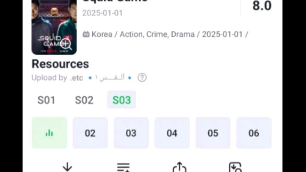This screenshot has height=172, width=306.
Task: Select episode 02
Action: [90, 133]
